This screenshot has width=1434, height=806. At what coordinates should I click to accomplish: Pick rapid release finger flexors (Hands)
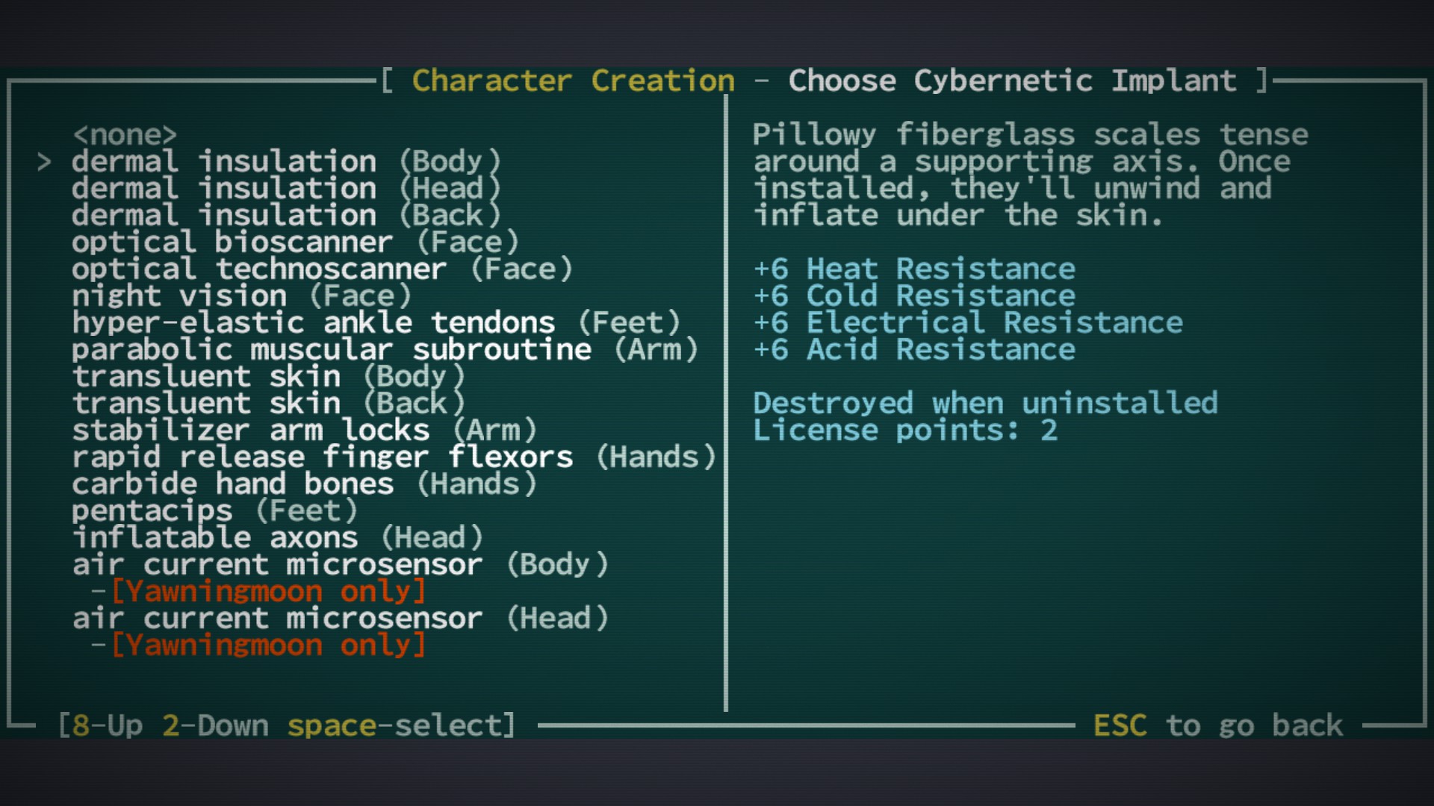coord(394,457)
